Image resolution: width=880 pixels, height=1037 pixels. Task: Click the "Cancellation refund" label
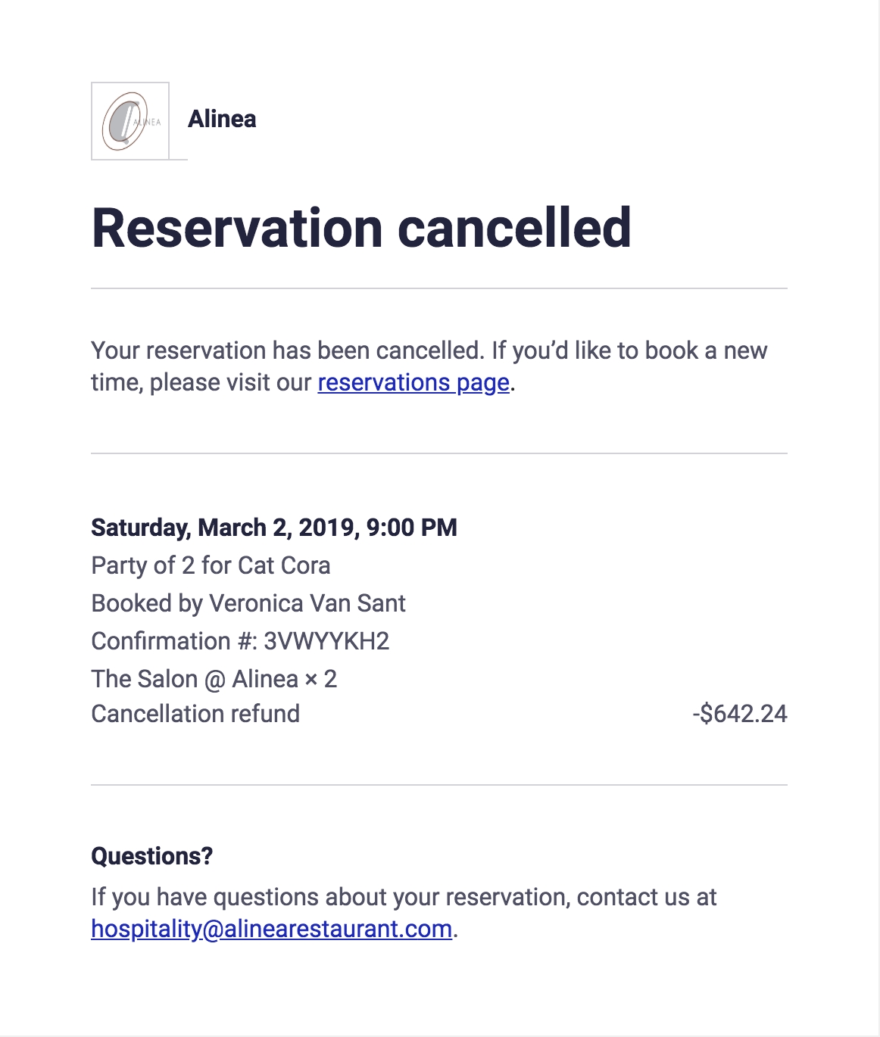(x=195, y=714)
